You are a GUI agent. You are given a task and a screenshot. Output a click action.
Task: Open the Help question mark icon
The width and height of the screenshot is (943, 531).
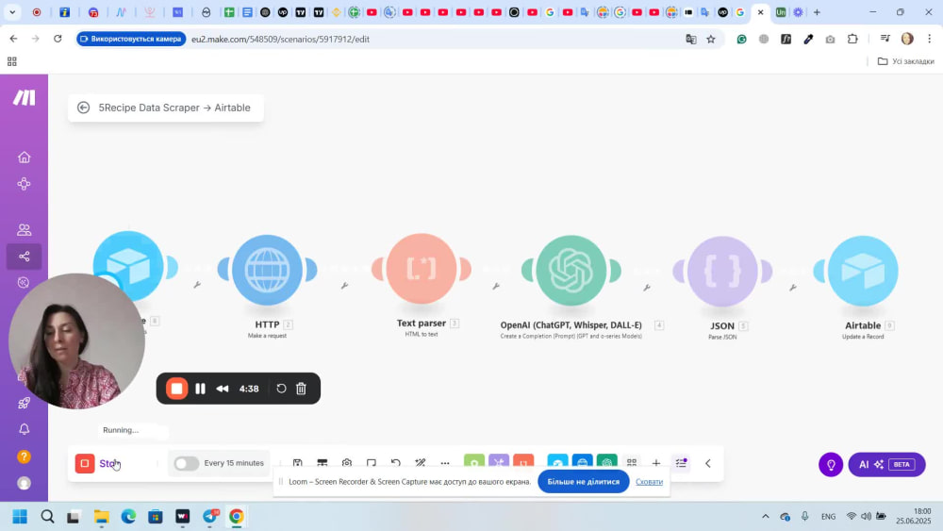pyautogui.click(x=25, y=456)
